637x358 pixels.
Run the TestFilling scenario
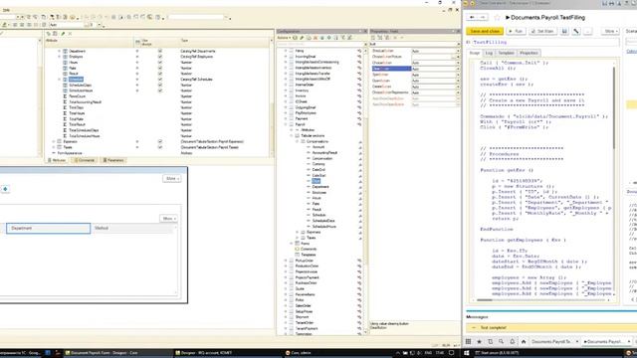(x=516, y=31)
